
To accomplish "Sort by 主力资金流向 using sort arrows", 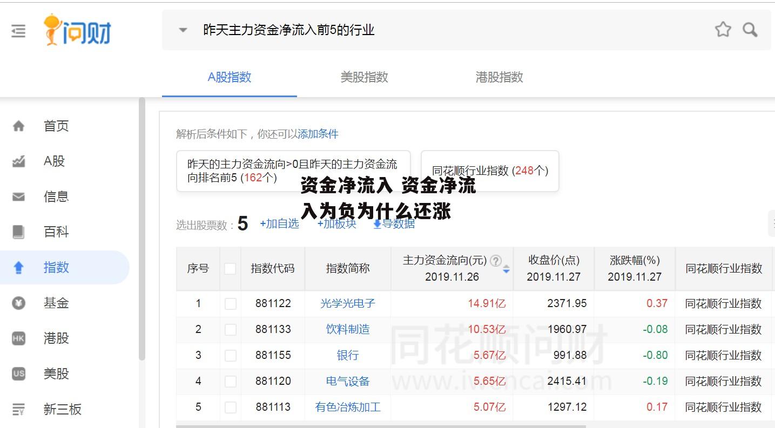I will (x=506, y=269).
